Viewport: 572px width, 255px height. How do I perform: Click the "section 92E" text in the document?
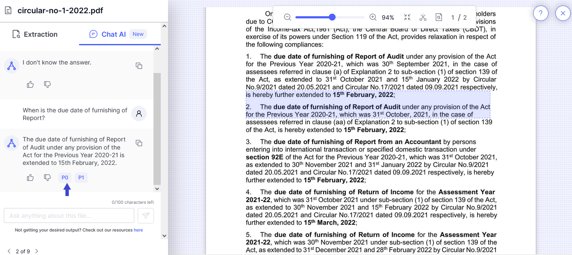[264, 157]
